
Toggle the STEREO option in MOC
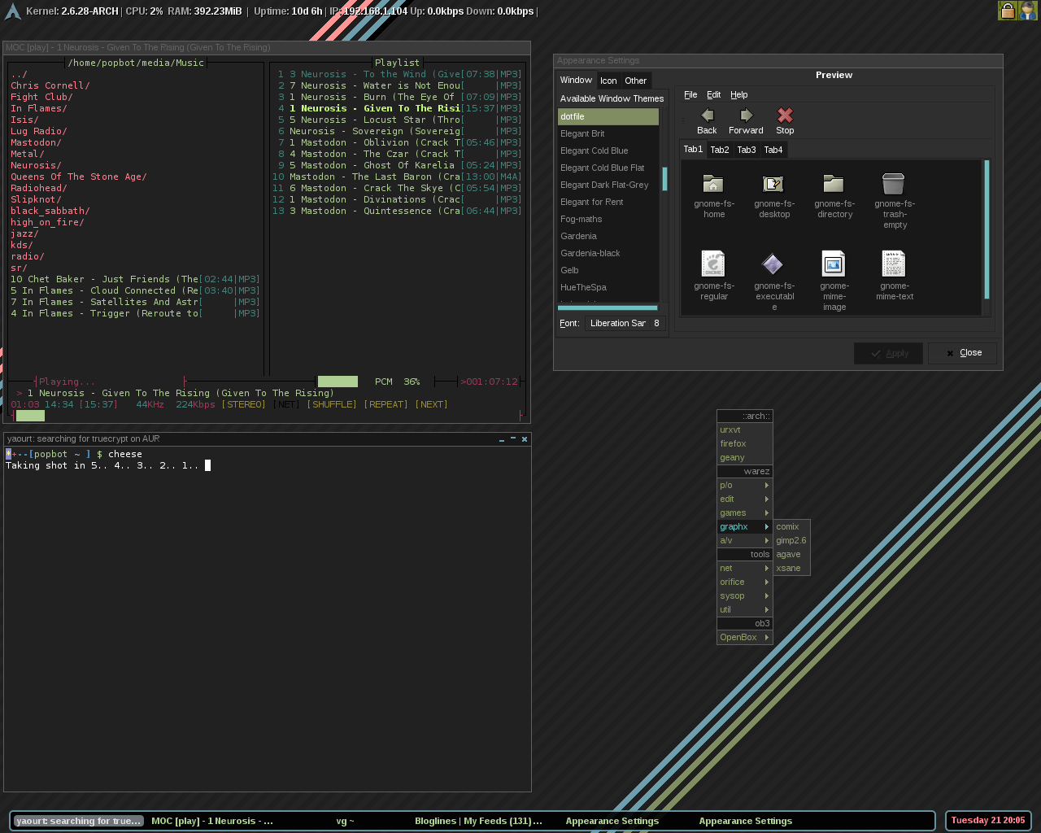coord(244,404)
